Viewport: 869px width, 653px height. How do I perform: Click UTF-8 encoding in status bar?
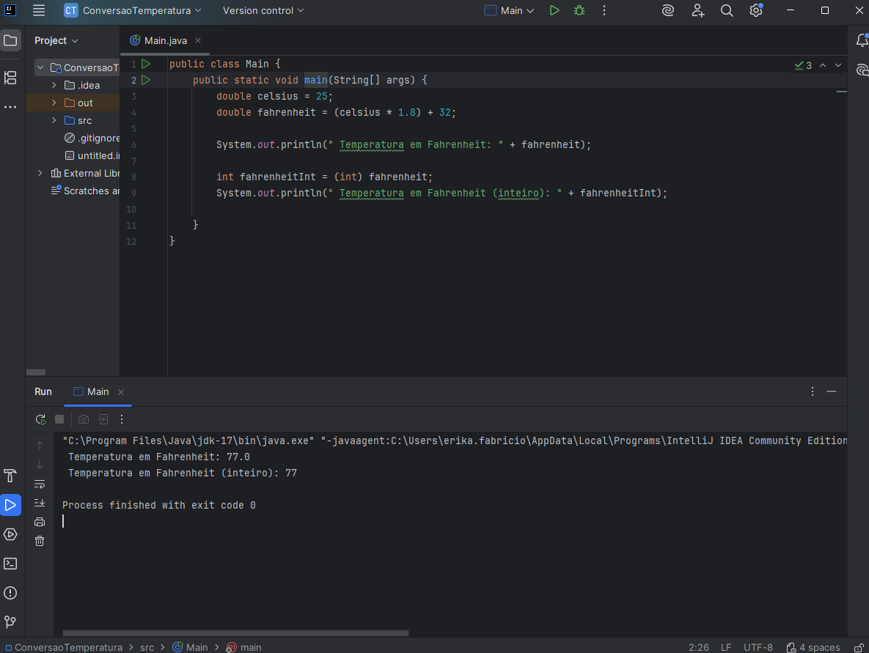[x=758, y=647]
